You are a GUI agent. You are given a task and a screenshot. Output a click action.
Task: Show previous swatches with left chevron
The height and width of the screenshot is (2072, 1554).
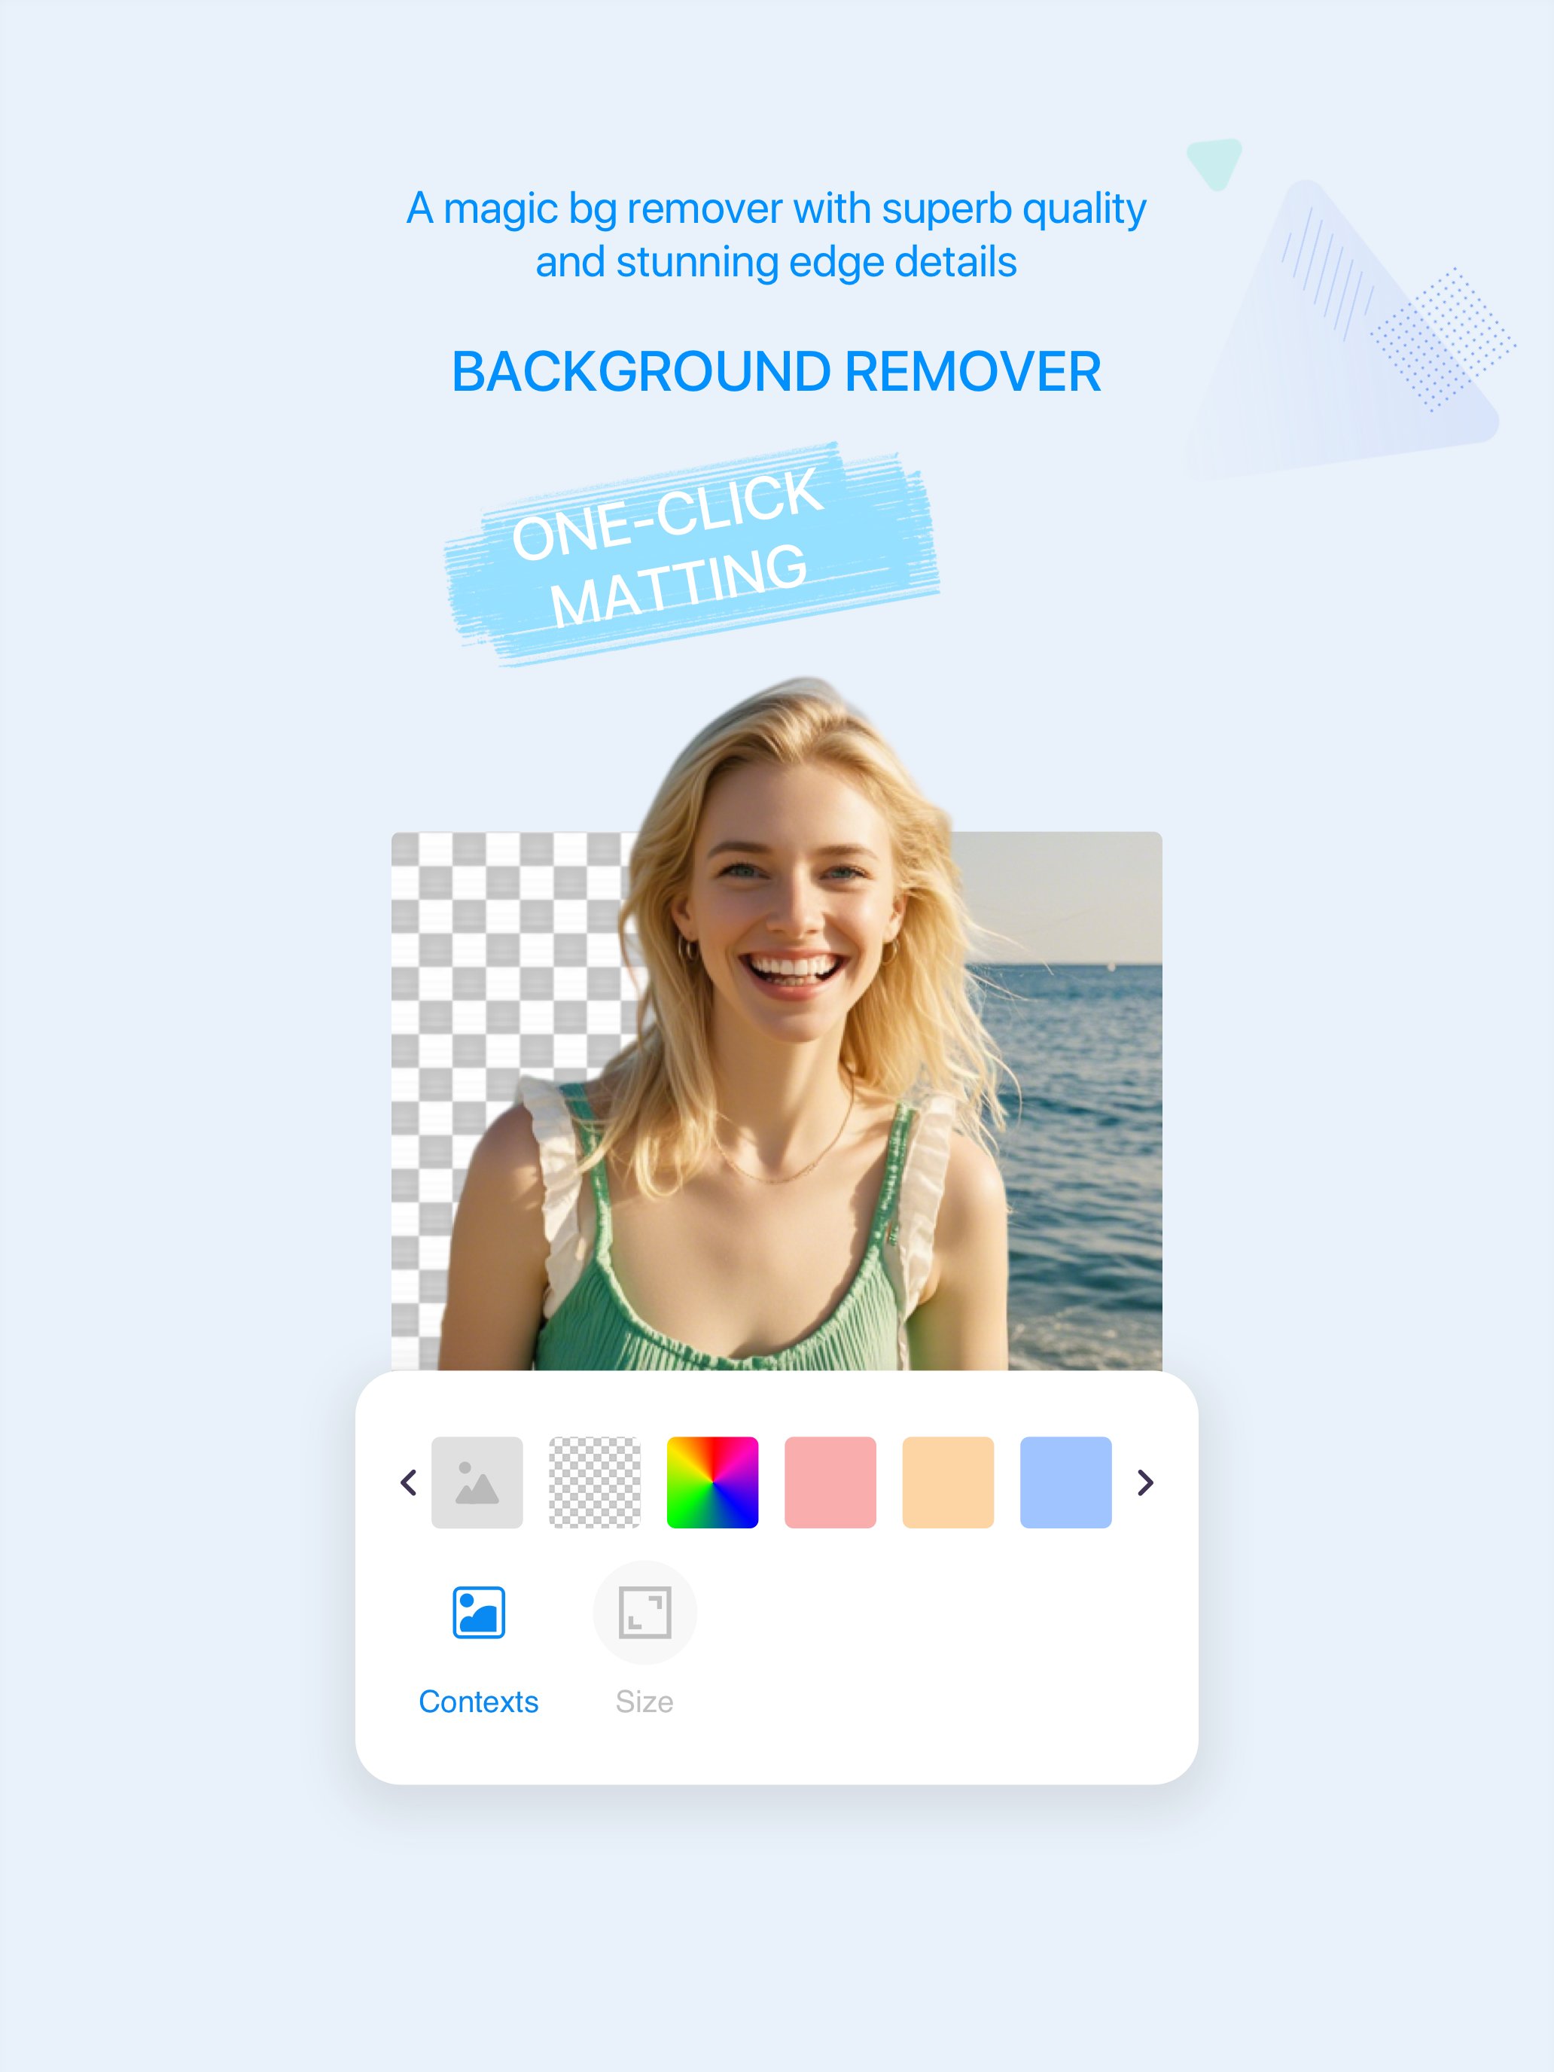point(408,1482)
